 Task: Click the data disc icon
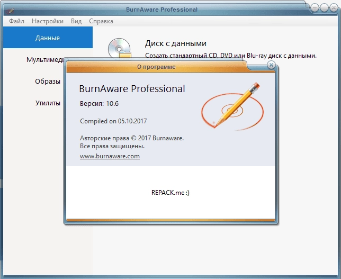[120, 49]
